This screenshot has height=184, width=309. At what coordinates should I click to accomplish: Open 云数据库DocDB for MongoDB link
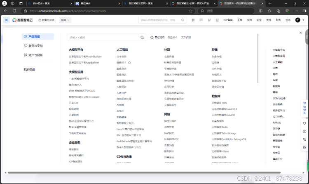point(229,139)
